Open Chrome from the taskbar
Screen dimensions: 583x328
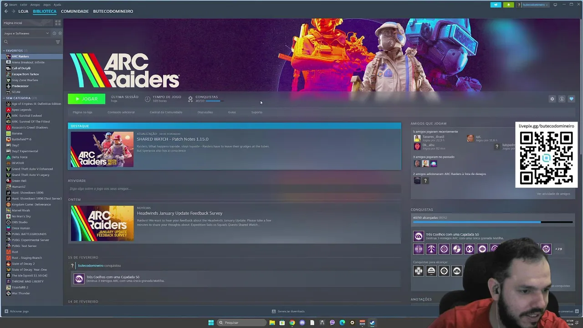292,323
